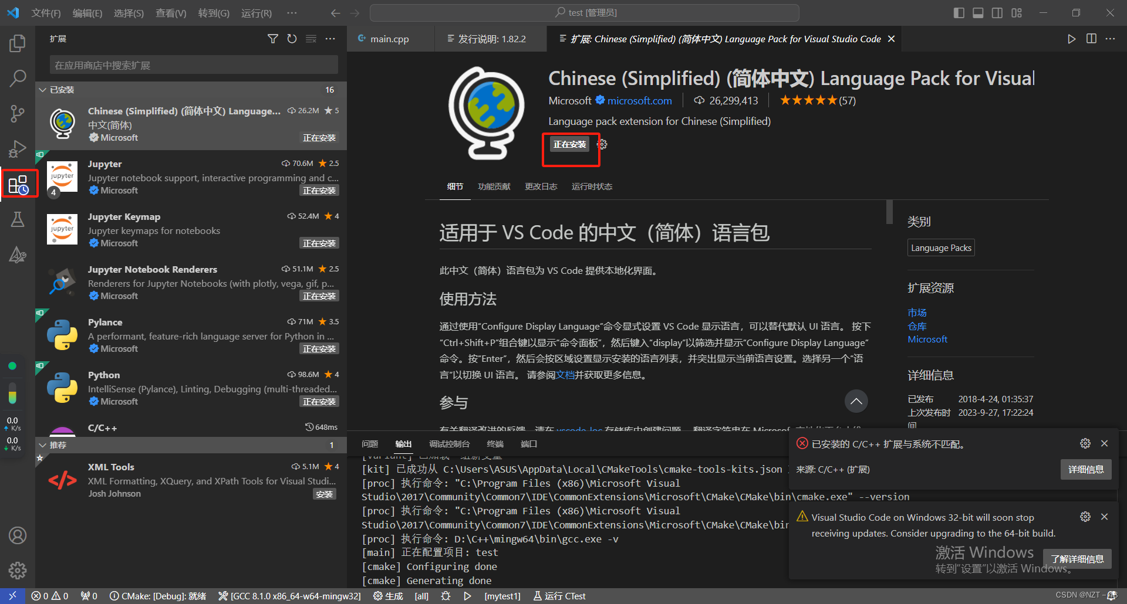The height and width of the screenshot is (604, 1127).
Task: Open the customize layout control
Action: [1017, 13]
